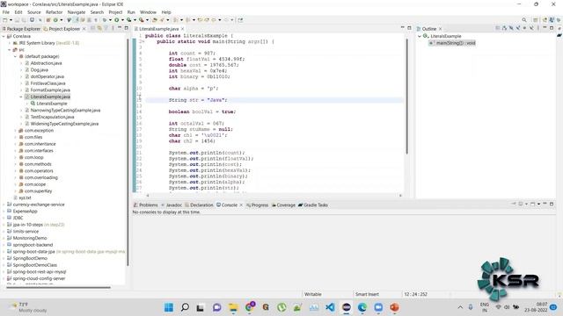The height and width of the screenshot is (316, 563).
Task: Open the Run button dropdown arrow
Action: [x=122, y=20]
